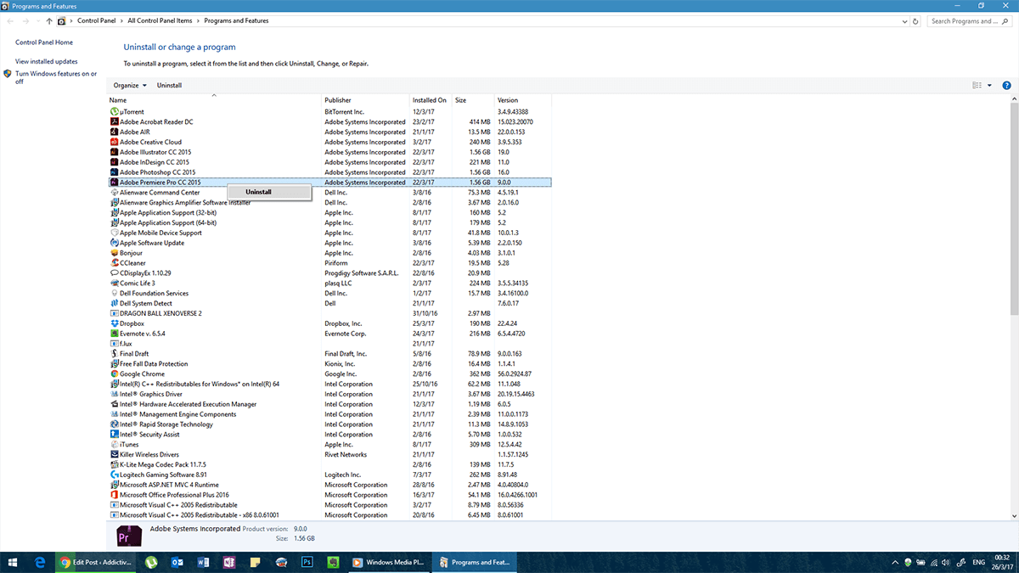Viewport: 1019px width, 573px height.
Task: Select the Apple Mobile Device Support entry
Action: coord(330,233)
